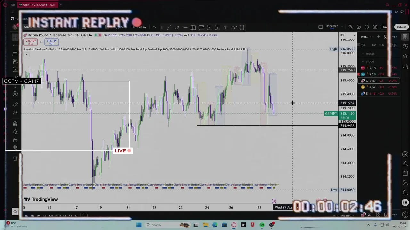Open a new browser tab with plus button
Screen dimensions: 410x230
point(61,5)
